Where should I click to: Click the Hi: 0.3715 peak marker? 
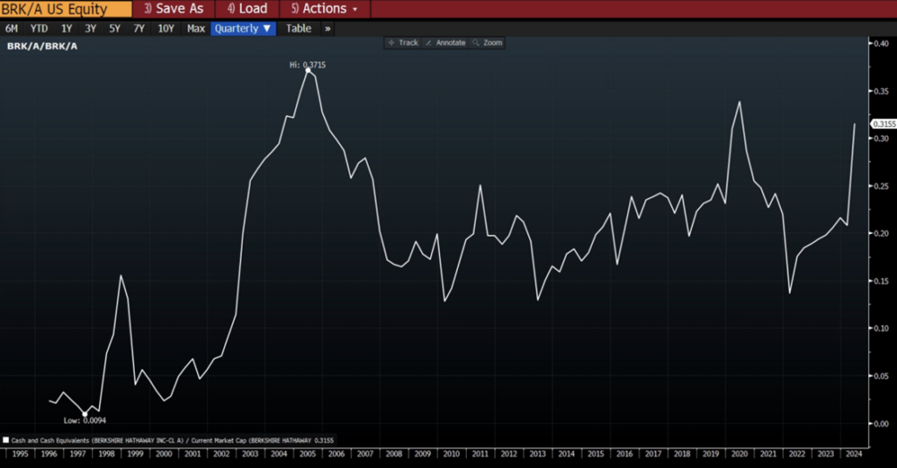(307, 70)
